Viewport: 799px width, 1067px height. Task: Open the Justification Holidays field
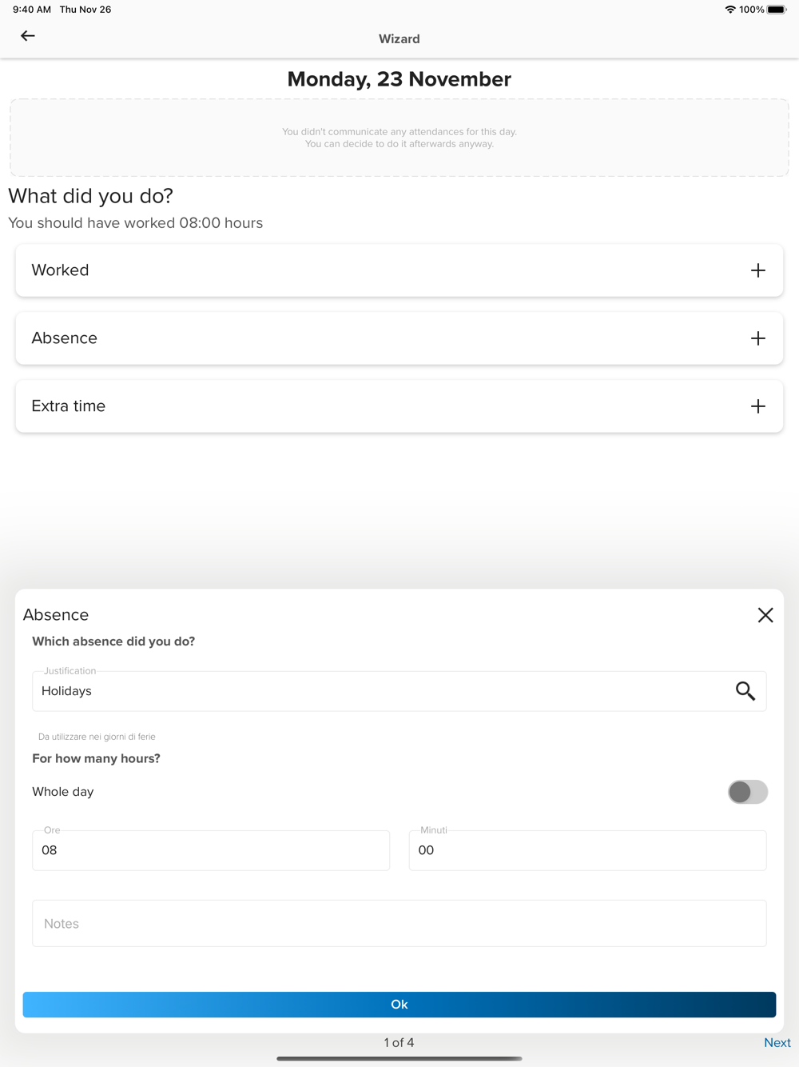coord(376,691)
